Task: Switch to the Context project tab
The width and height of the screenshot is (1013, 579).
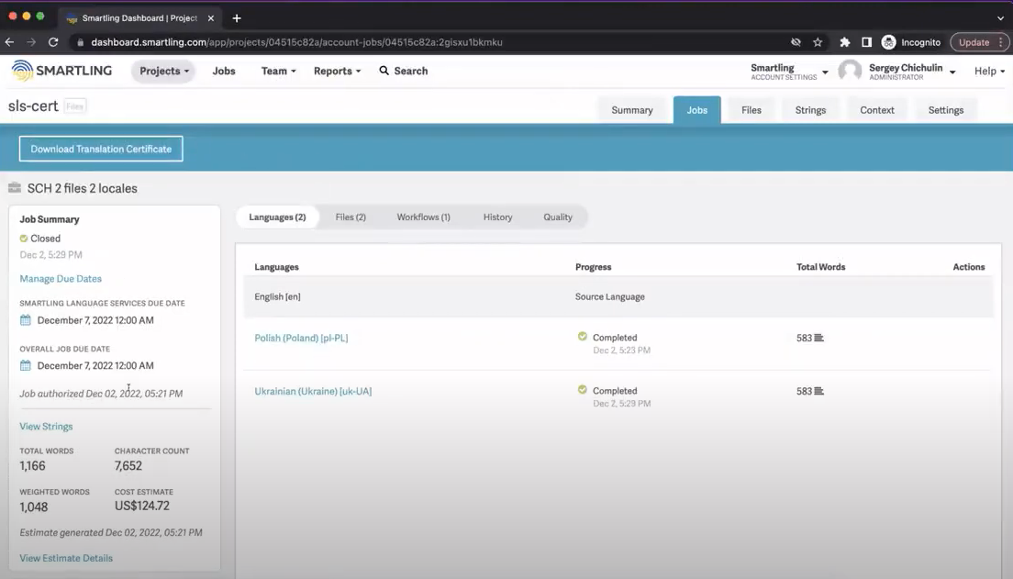Action: 876,110
